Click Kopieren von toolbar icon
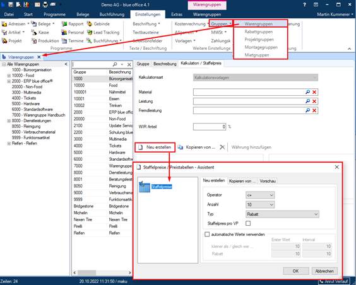Image resolution: width=356 pixels, height=285 pixels. pyautogui.click(x=181, y=148)
